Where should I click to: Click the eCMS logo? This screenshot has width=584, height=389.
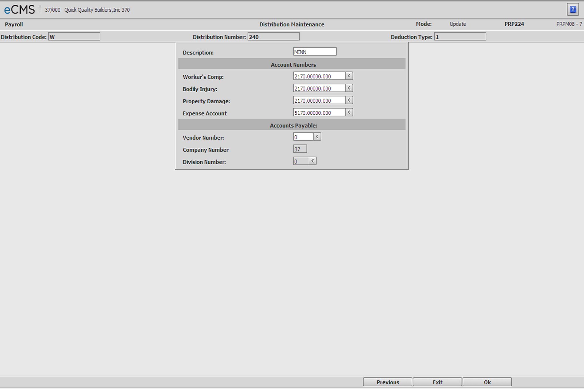(19, 10)
